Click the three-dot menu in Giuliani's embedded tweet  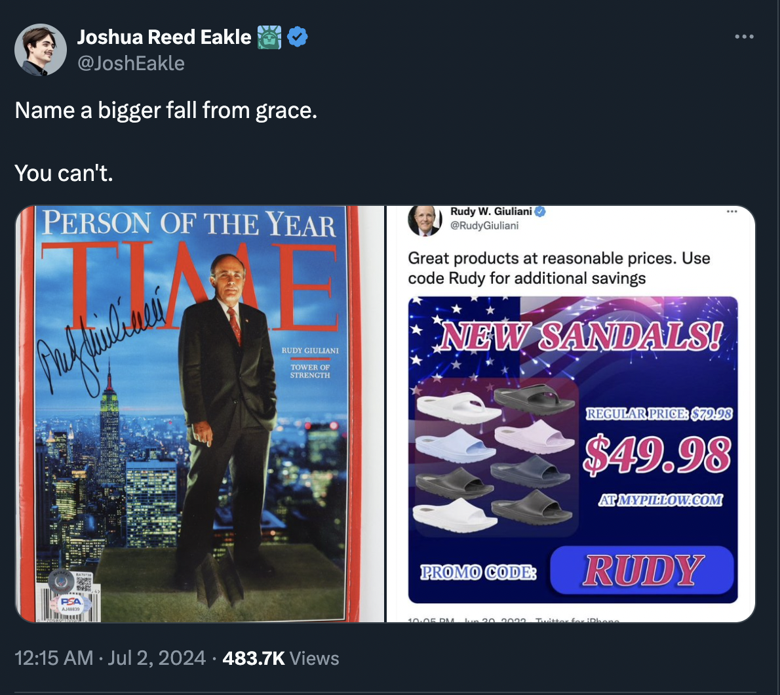point(731,212)
